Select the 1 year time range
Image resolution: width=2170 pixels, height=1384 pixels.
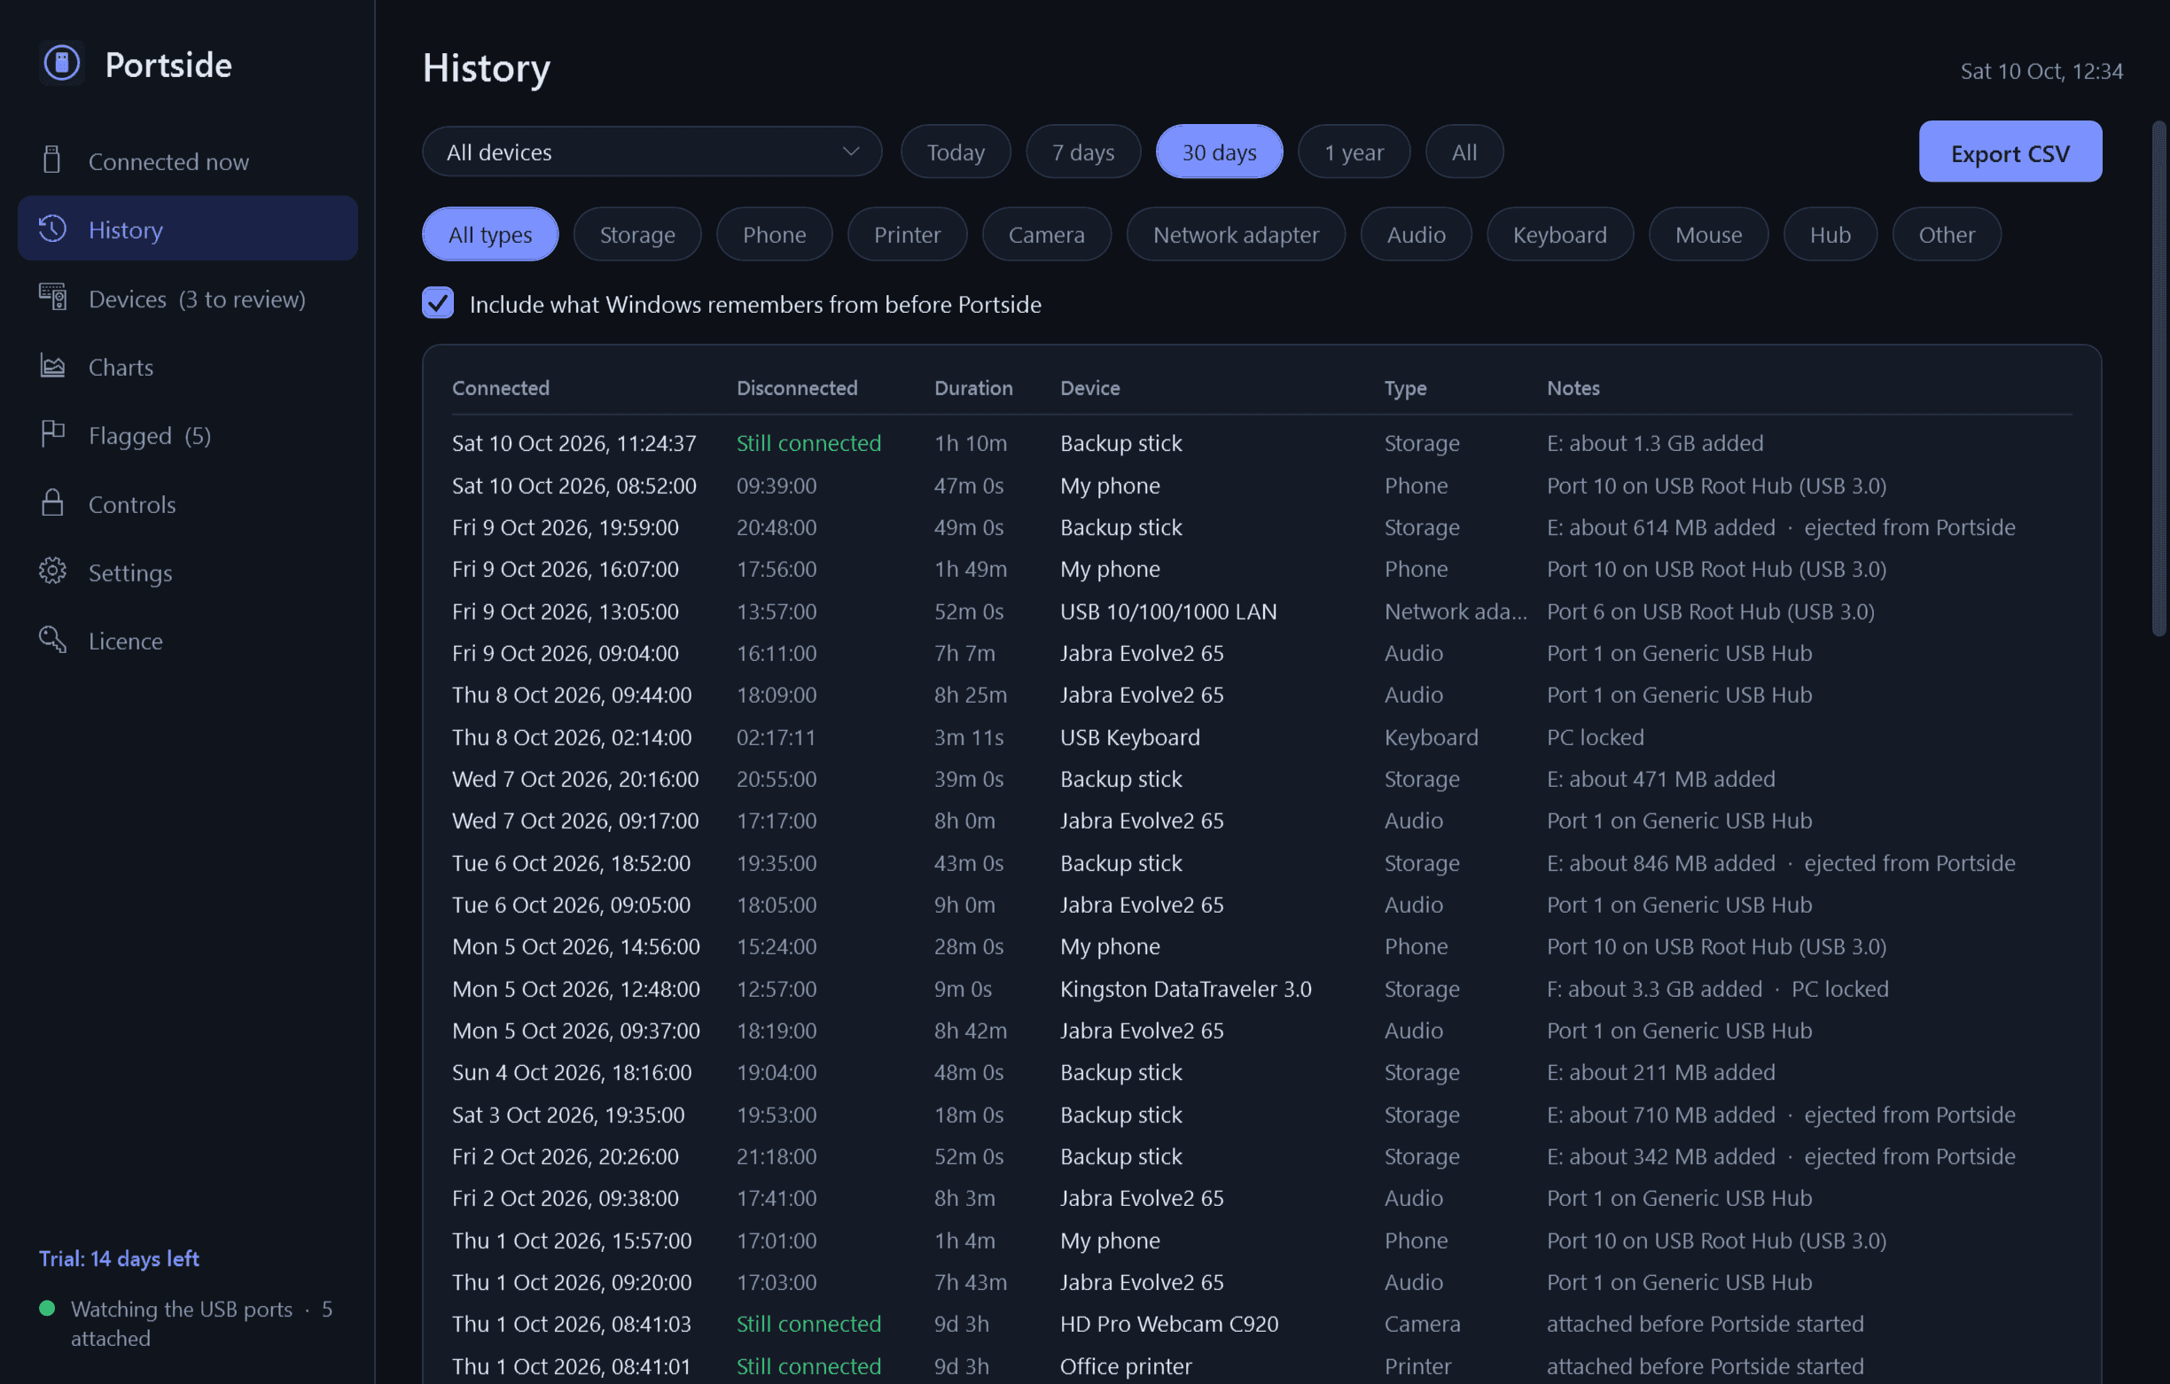(x=1354, y=152)
